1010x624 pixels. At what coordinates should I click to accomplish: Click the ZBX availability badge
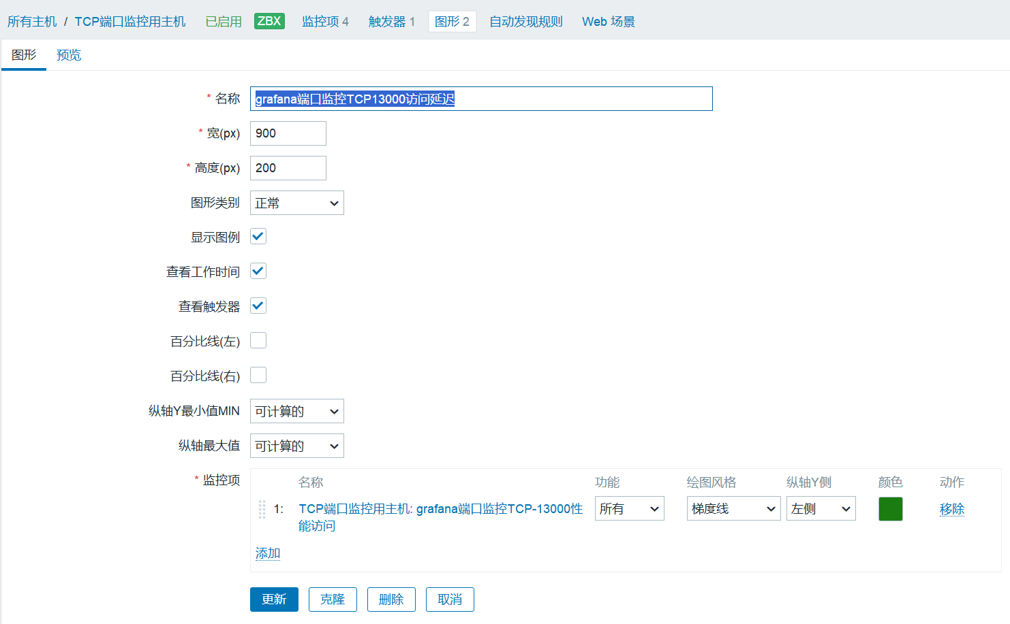pos(269,21)
